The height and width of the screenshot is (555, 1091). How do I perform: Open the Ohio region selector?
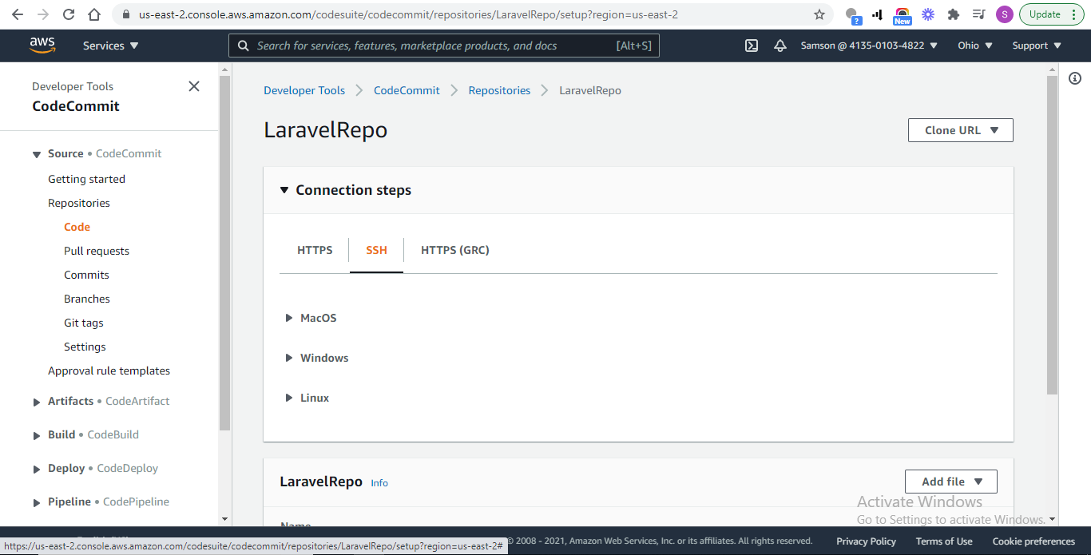974,46
